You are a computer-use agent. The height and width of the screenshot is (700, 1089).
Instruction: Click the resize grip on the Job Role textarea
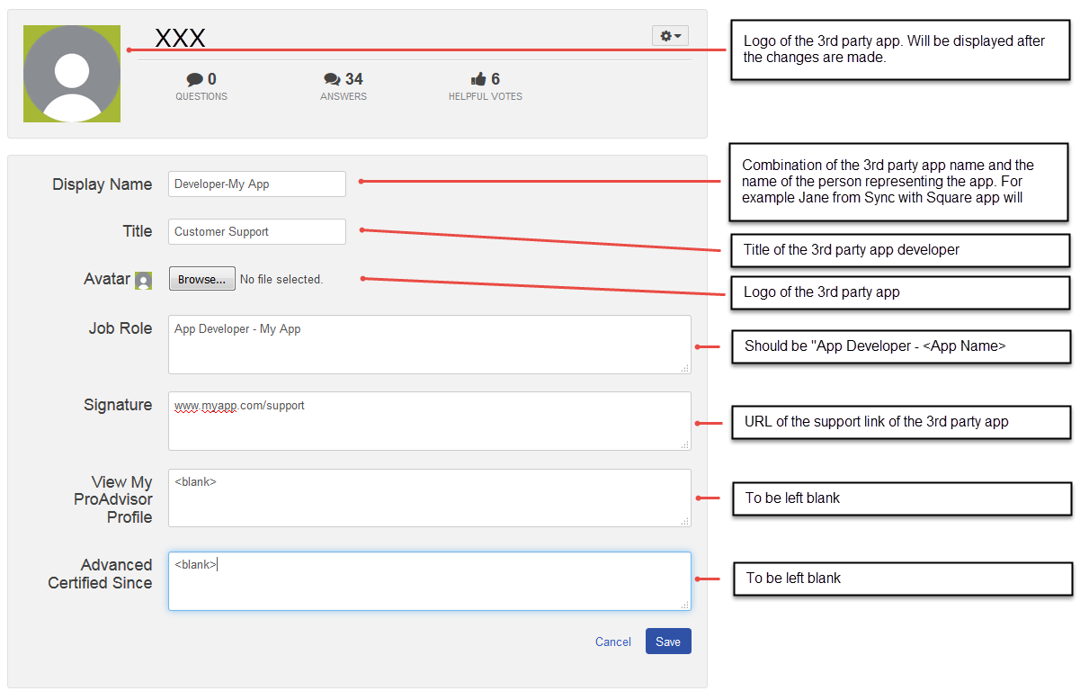(686, 370)
